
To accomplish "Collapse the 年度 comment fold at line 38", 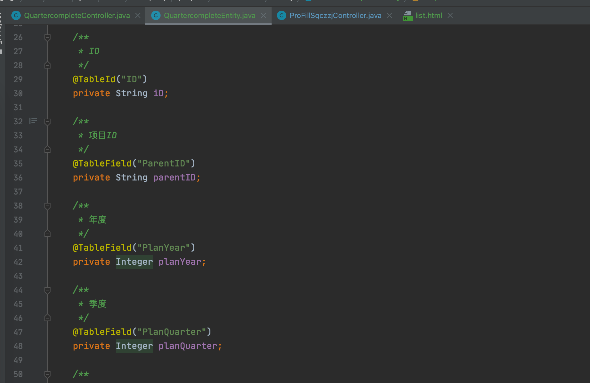I will (47, 206).
